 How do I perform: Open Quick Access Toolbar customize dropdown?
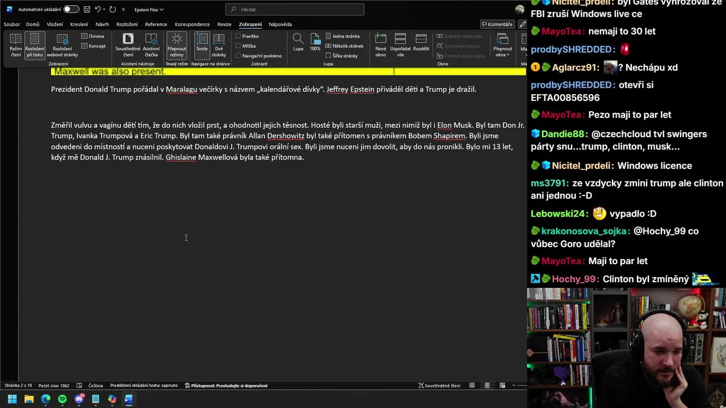pyautogui.click(x=123, y=10)
